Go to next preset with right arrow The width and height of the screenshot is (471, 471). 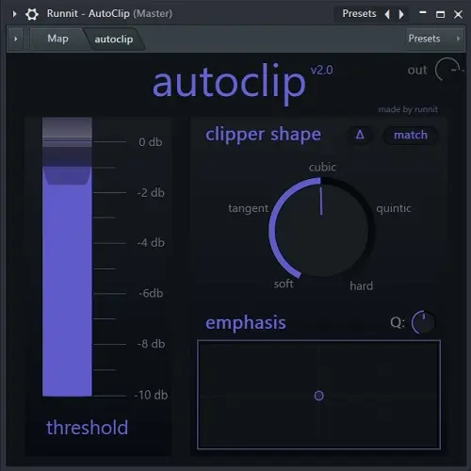(401, 14)
